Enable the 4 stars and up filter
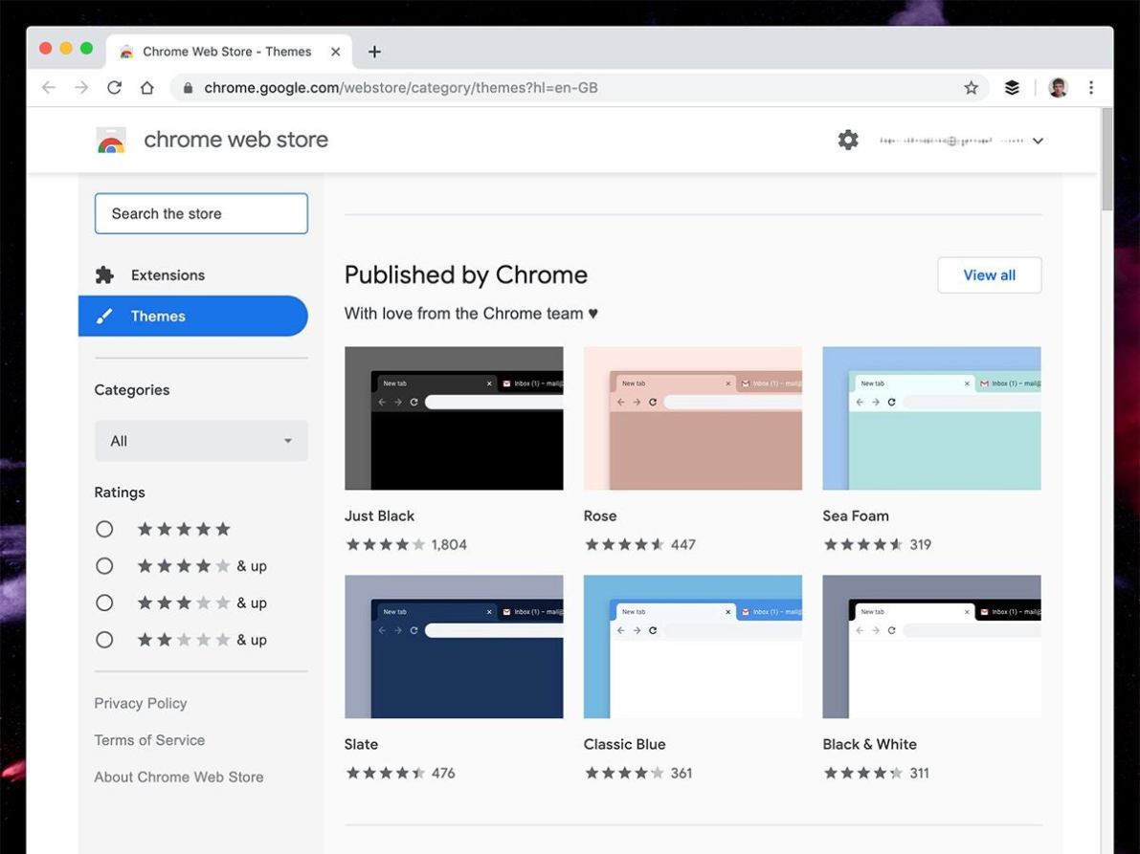Image resolution: width=1140 pixels, height=854 pixels. 104,565
